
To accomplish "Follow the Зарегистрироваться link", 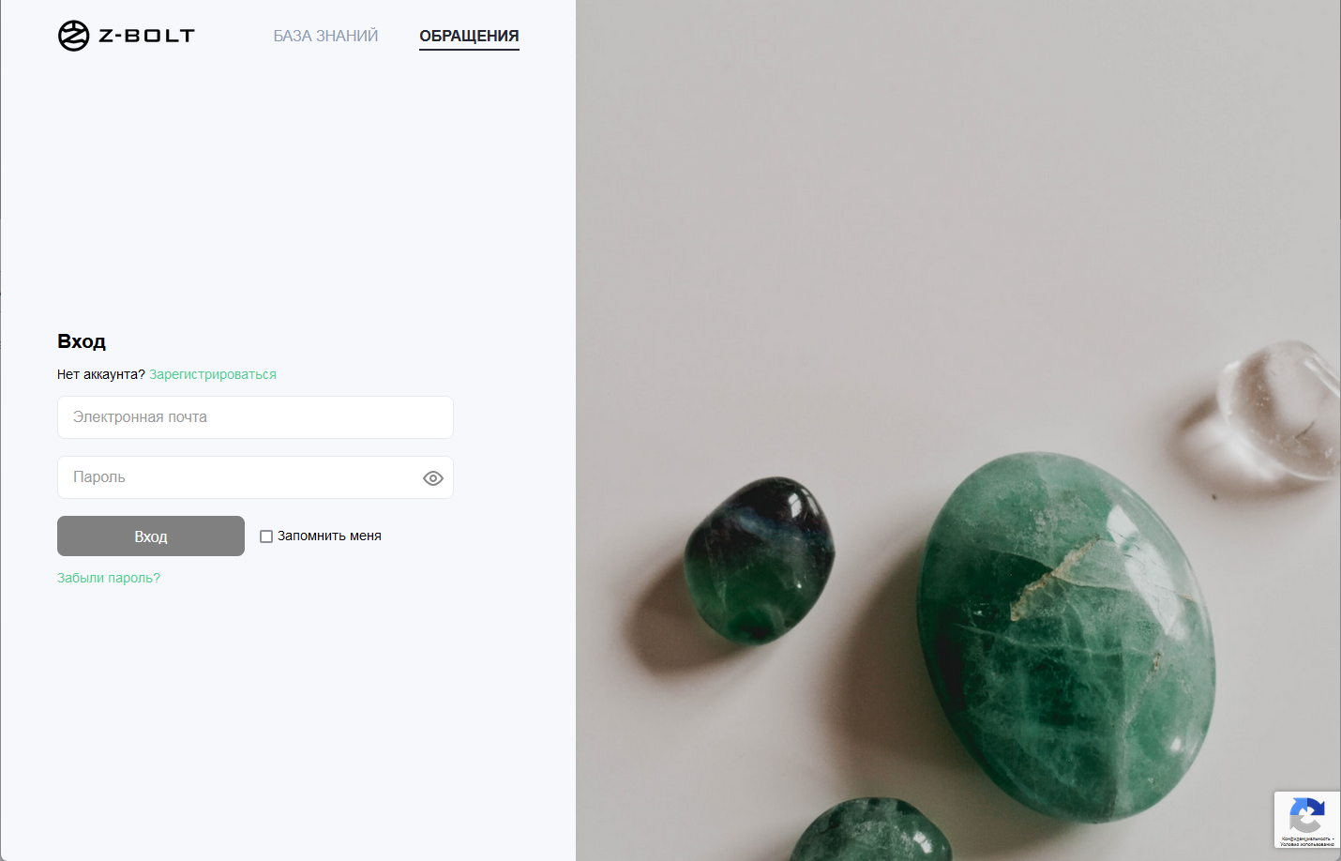I will (x=213, y=374).
